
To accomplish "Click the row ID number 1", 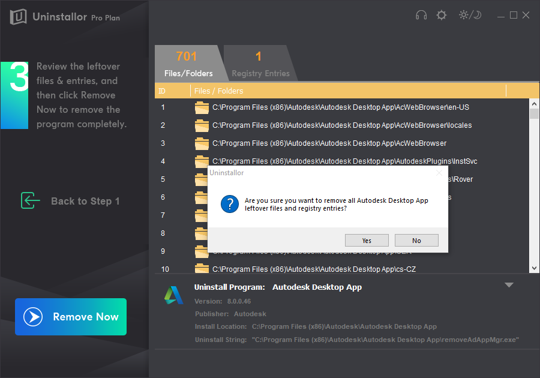I will 163,107.
